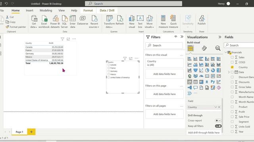Choose SQL Server data source
This screenshot has height=142, width=254.
click(x=64, y=22)
